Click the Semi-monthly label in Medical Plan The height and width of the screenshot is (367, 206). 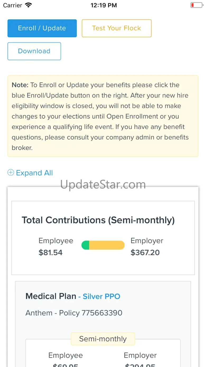103,339
